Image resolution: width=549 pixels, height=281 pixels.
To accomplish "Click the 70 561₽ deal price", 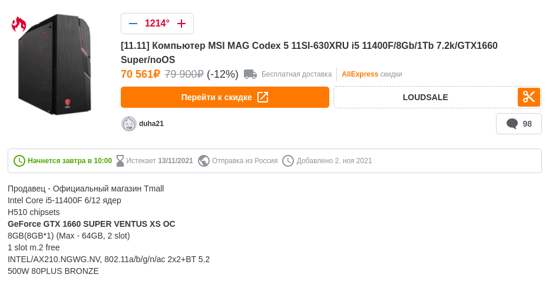I will click(140, 74).
